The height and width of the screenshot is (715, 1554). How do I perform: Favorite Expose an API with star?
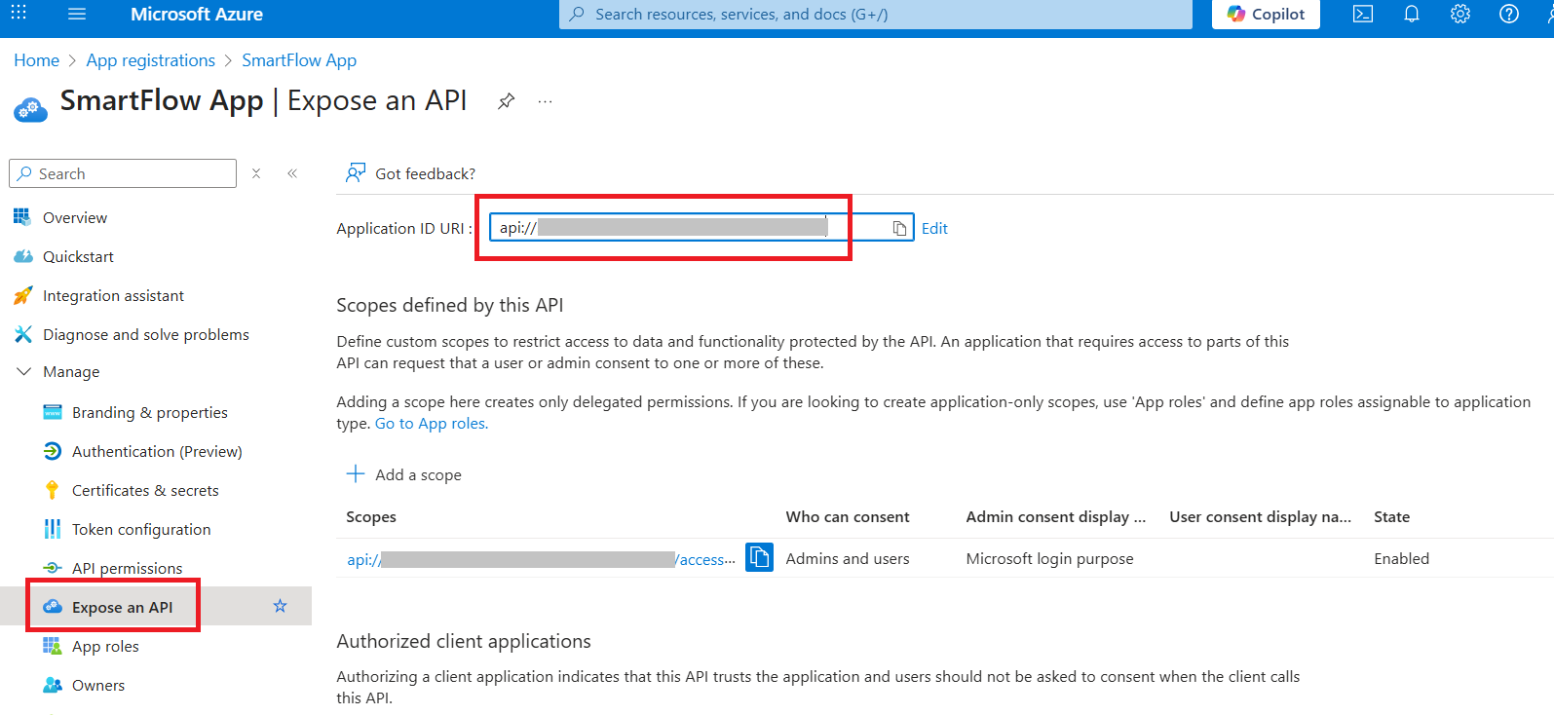[x=281, y=606]
